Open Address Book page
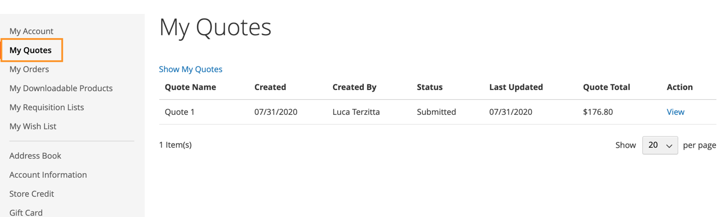 point(35,156)
